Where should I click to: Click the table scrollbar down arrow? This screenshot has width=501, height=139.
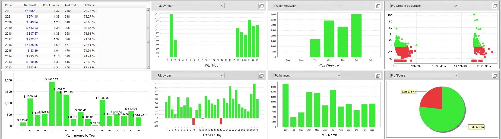(148, 66)
